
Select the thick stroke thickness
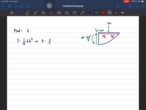123,13
